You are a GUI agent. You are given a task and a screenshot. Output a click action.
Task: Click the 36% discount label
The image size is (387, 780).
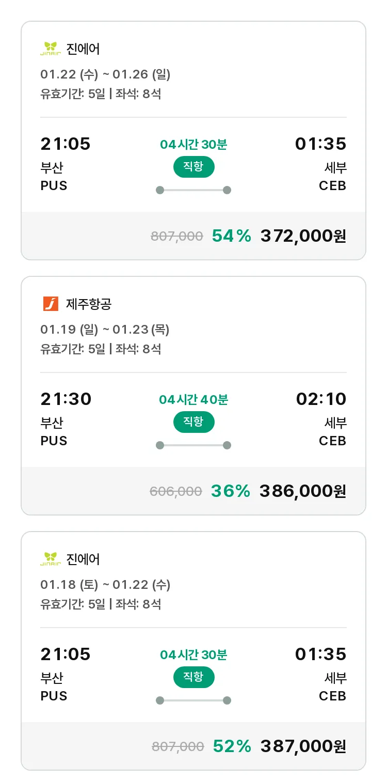[231, 491]
